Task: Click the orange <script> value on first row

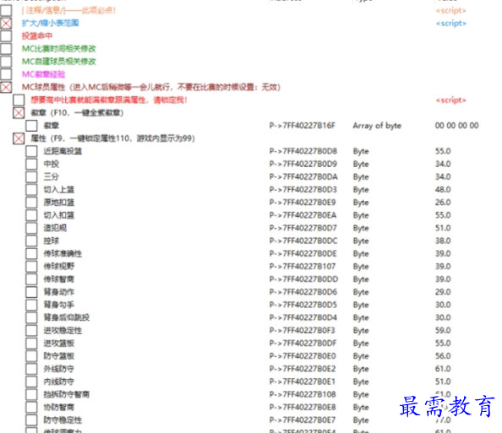Action: point(450,11)
